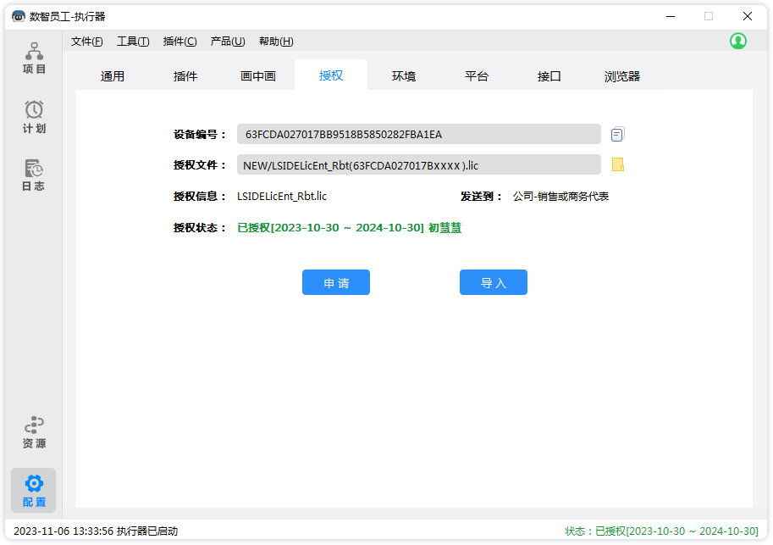
Task: Open the 资源 (Resources) sidebar icon
Action: point(34,432)
